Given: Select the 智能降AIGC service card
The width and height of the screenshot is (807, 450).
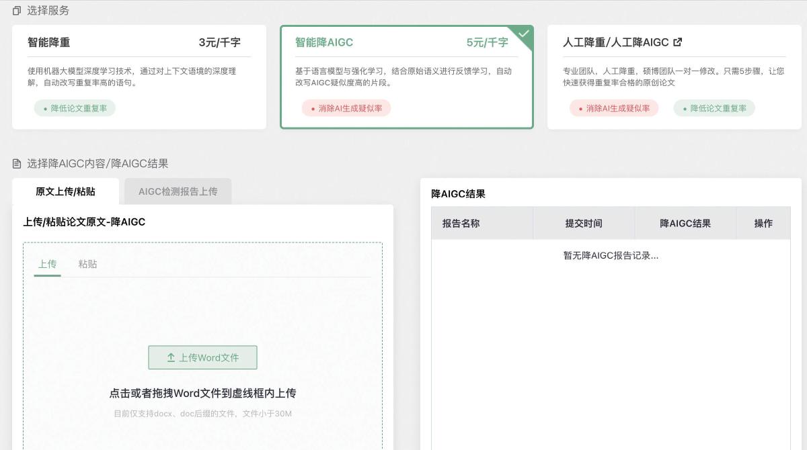Looking at the screenshot, I should (x=406, y=77).
